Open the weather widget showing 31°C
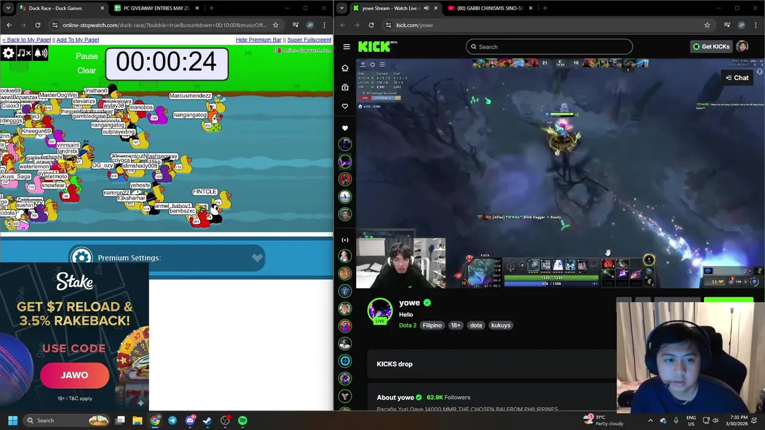 605,420
